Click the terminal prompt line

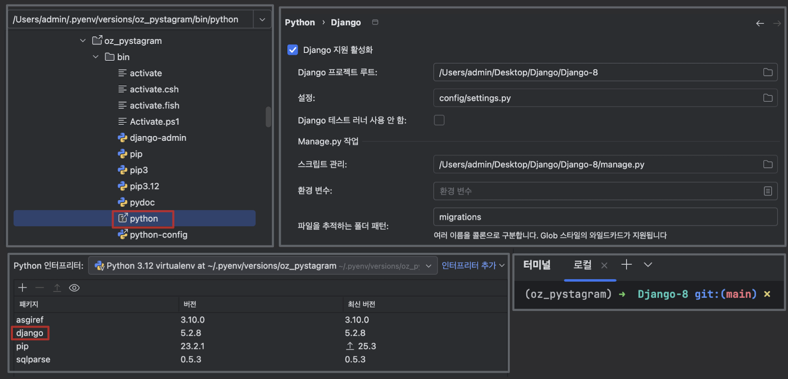click(x=648, y=294)
